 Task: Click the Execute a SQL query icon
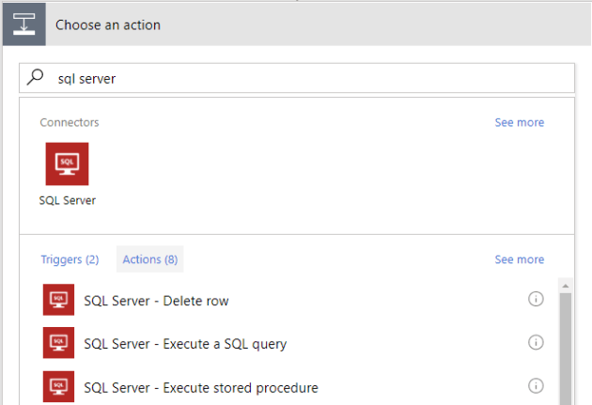click(58, 343)
